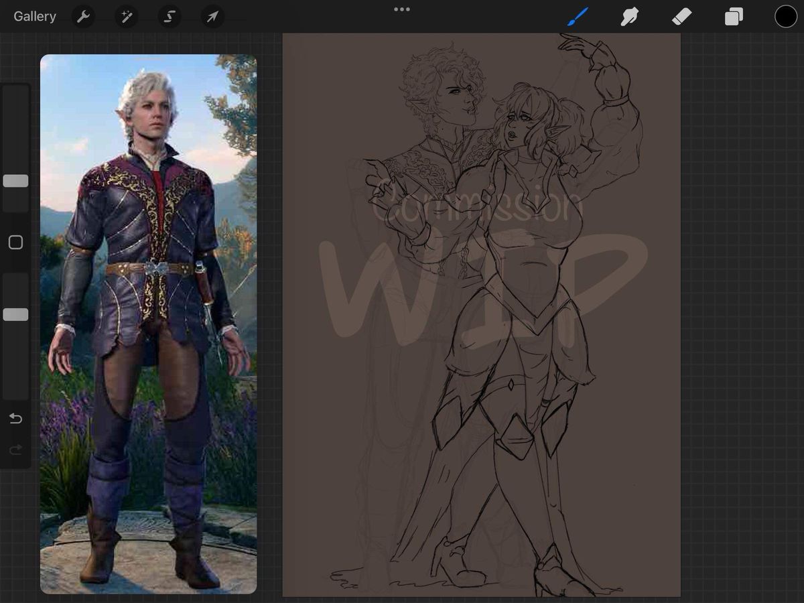
Task: Tap the reference image of the character
Action: click(x=148, y=324)
